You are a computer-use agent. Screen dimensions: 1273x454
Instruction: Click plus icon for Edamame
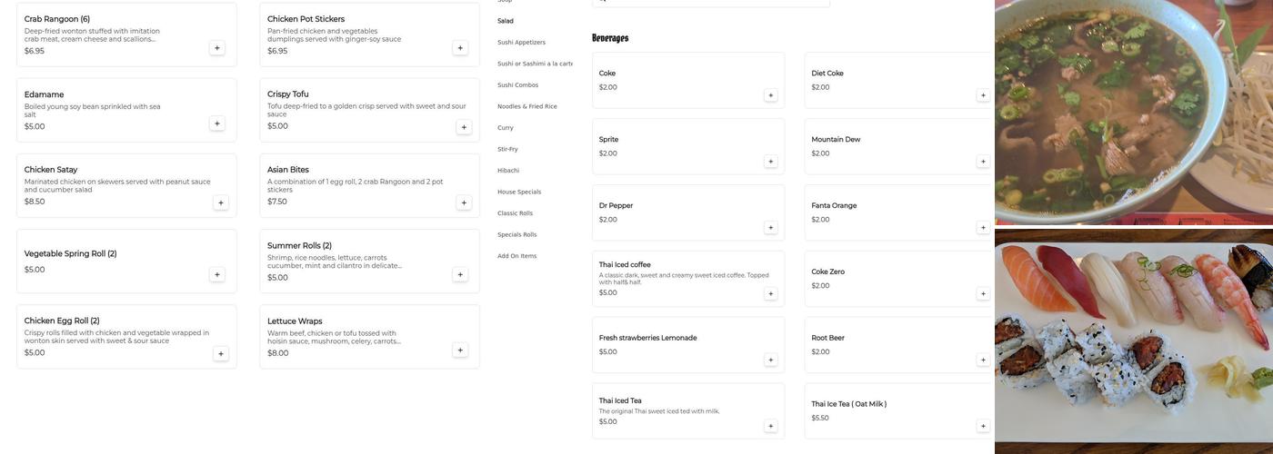point(216,123)
